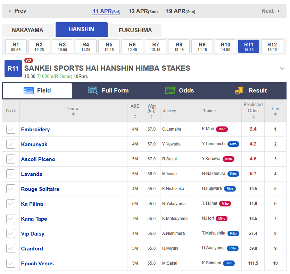Click Miho badge beside N.Hori
This screenshot has height=274, width=290.
(222, 219)
